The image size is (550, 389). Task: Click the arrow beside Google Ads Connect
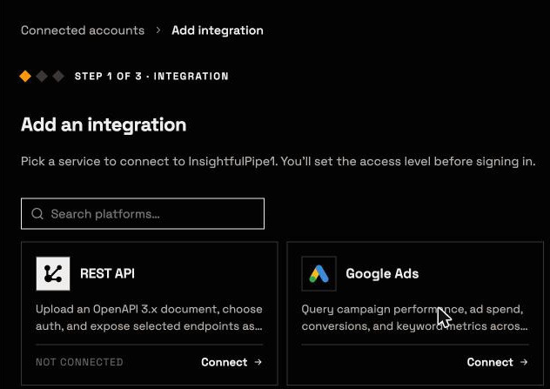pos(524,362)
